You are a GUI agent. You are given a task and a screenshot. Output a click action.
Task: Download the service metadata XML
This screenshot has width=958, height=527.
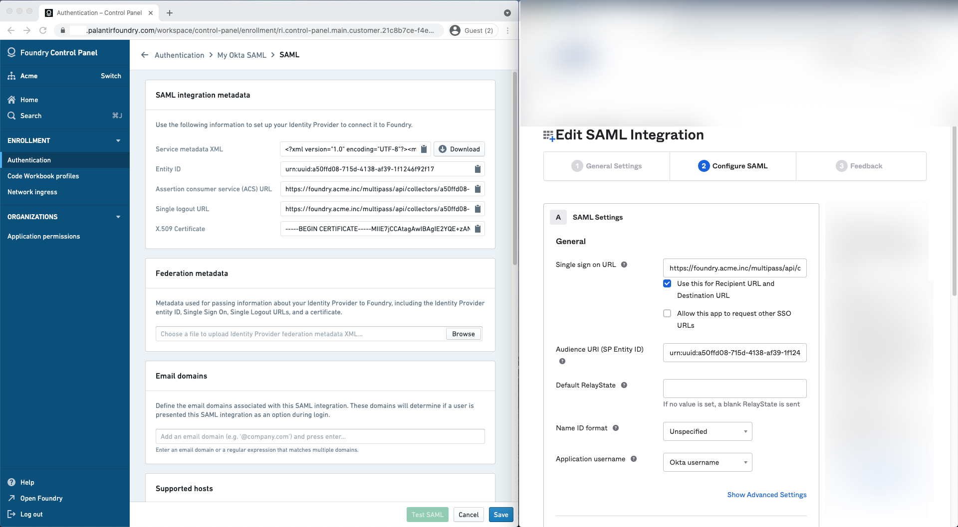pos(459,149)
